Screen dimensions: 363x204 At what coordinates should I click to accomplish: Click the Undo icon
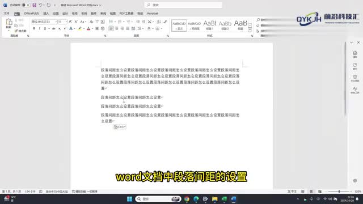[40, 5]
